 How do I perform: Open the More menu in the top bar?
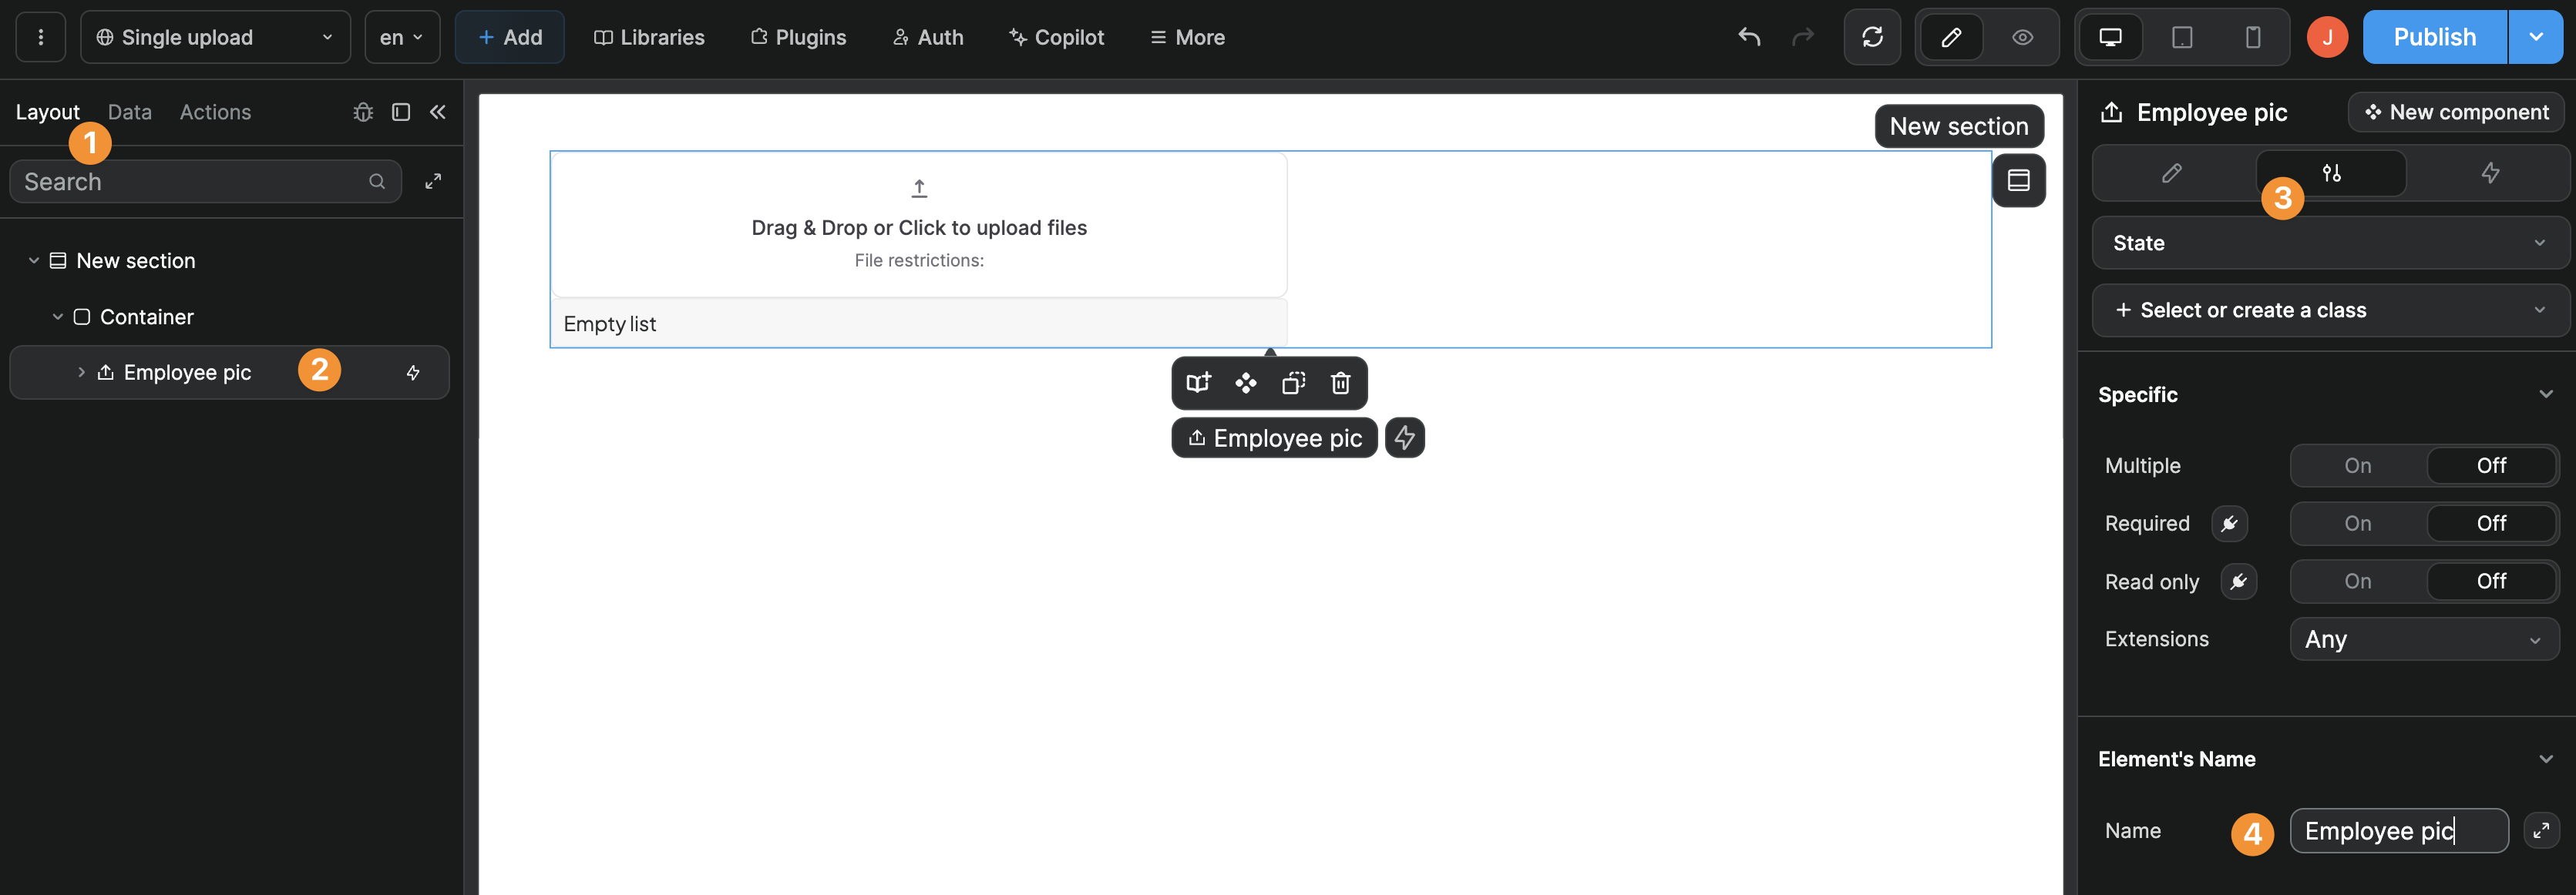[1187, 37]
